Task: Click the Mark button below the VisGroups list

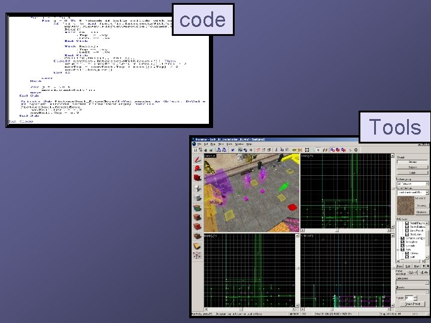Action: (x=417, y=266)
